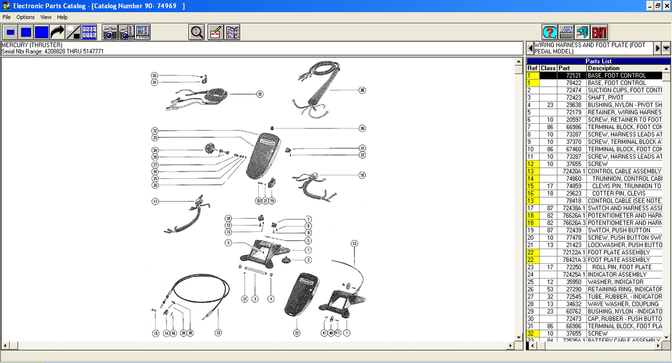
Task: Open the File menu
Action: 6,17
